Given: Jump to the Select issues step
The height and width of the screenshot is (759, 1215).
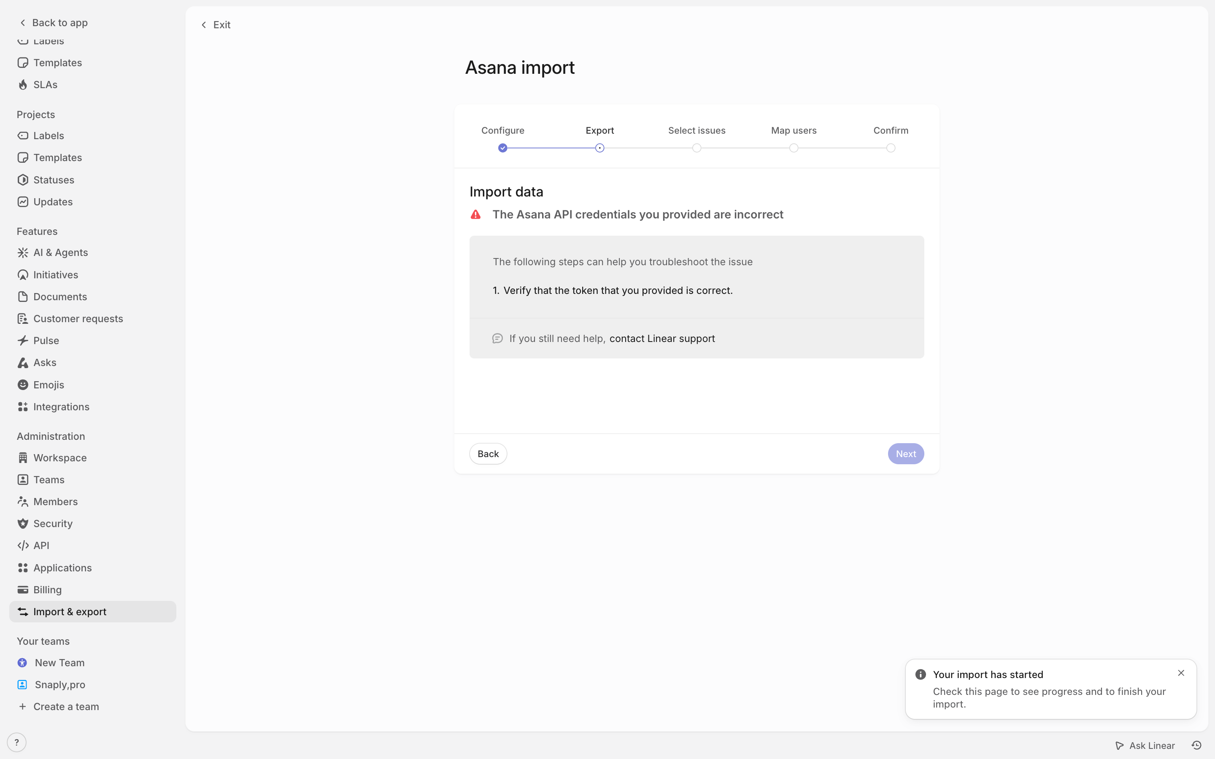Looking at the screenshot, I should click(x=697, y=148).
